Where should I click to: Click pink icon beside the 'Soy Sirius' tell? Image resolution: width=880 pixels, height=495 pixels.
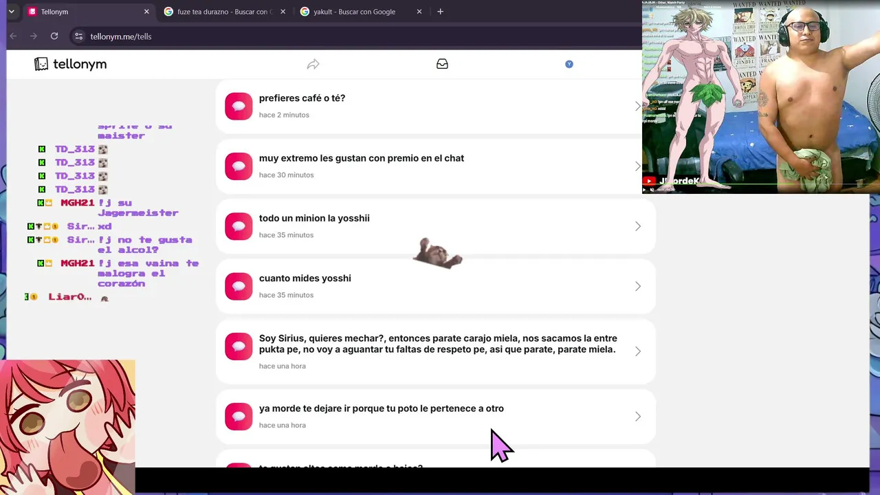pos(239,346)
